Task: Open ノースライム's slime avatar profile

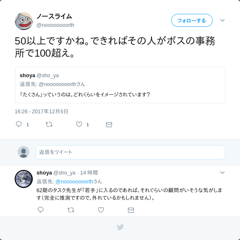Action: point(23,21)
